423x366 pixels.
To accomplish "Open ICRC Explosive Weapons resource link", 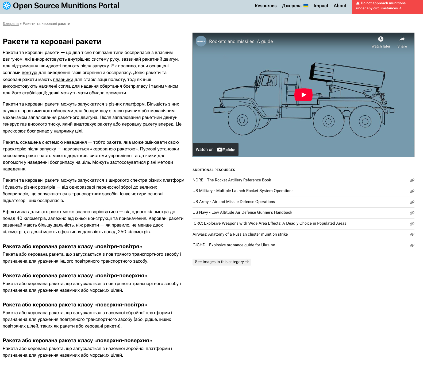I will coord(269,224).
